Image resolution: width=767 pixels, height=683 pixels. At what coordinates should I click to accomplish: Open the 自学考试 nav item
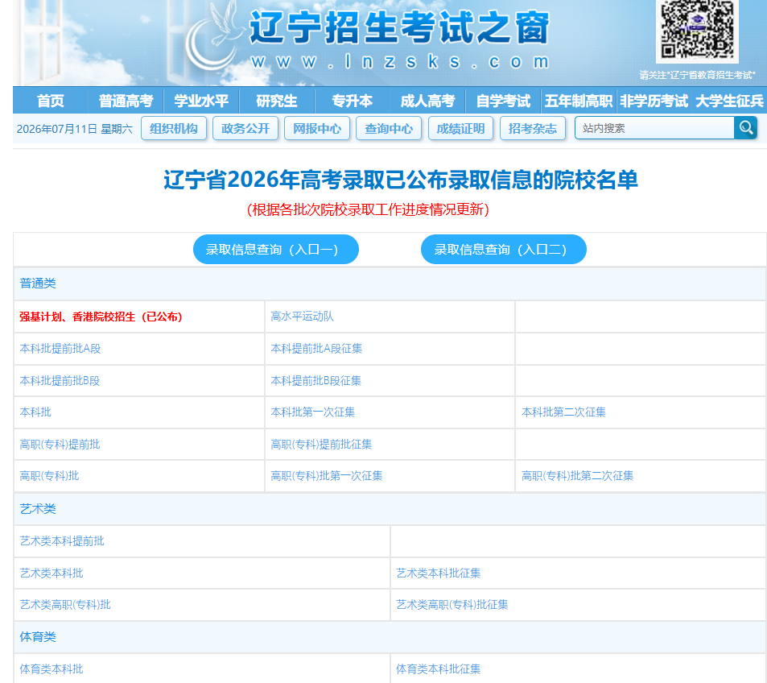click(503, 101)
